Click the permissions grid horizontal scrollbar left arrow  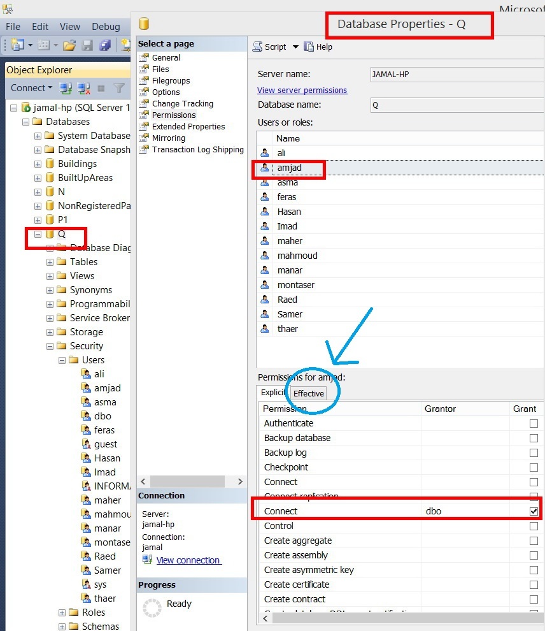click(265, 618)
